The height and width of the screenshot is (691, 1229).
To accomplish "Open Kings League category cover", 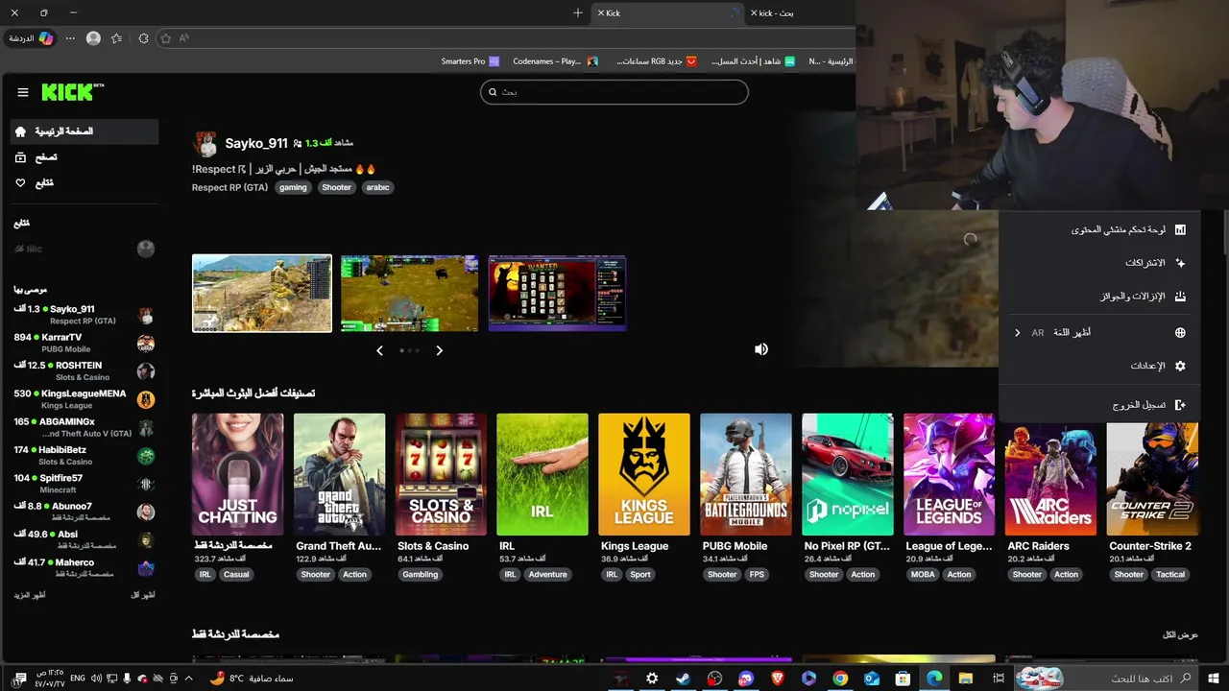I will pos(644,474).
